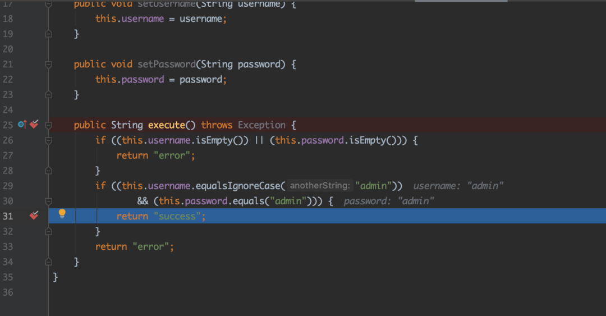This screenshot has height=316, width=606.
Task: Click the fold end marker on line 32
Action: (49, 231)
